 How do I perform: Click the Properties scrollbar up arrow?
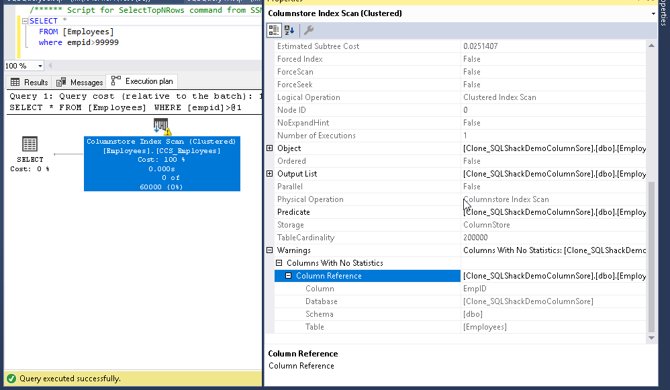point(651,46)
